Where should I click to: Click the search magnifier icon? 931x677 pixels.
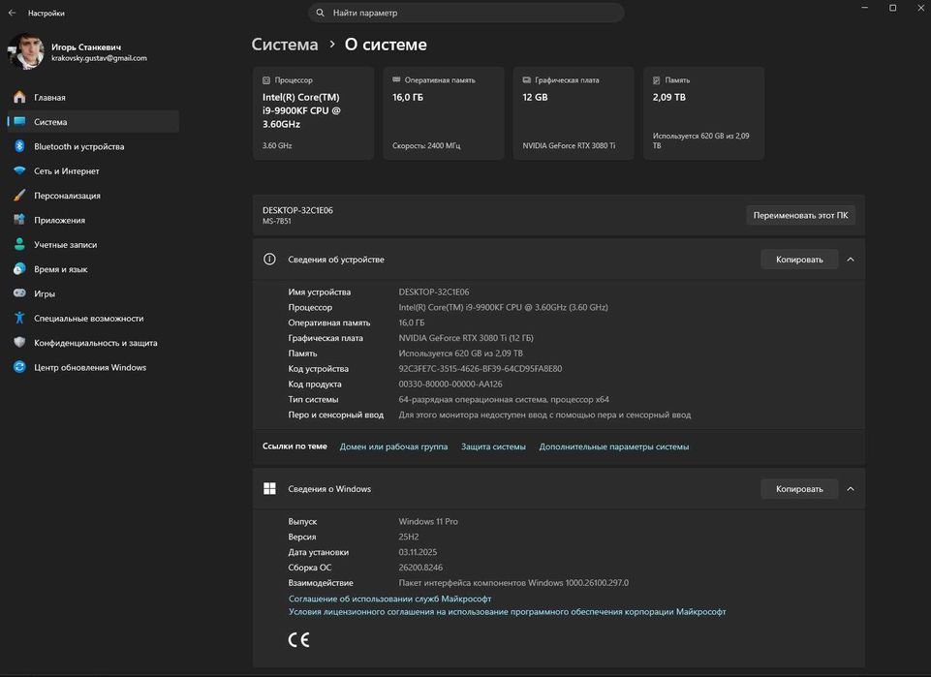pyautogui.click(x=320, y=13)
